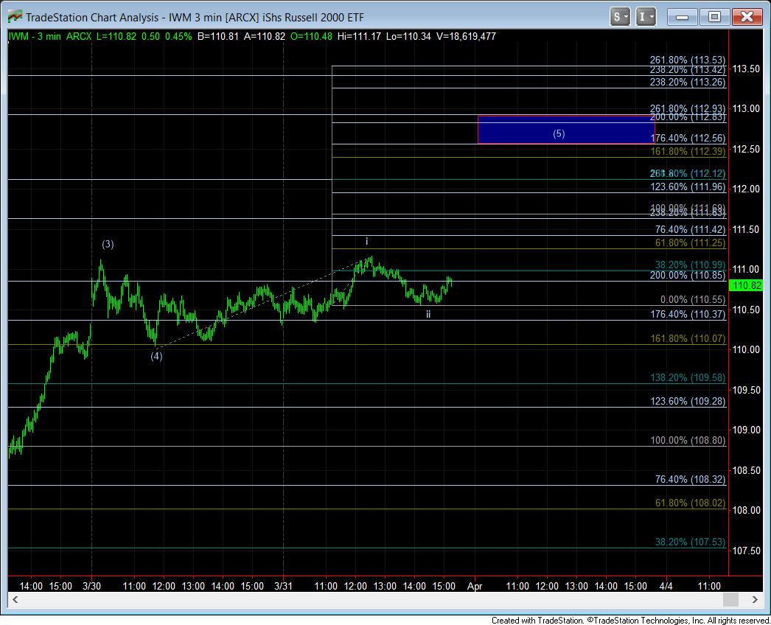Click the 61.80% (108.02) Fibonacci label
This screenshot has height=625, width=771.
tap(690, 503)
